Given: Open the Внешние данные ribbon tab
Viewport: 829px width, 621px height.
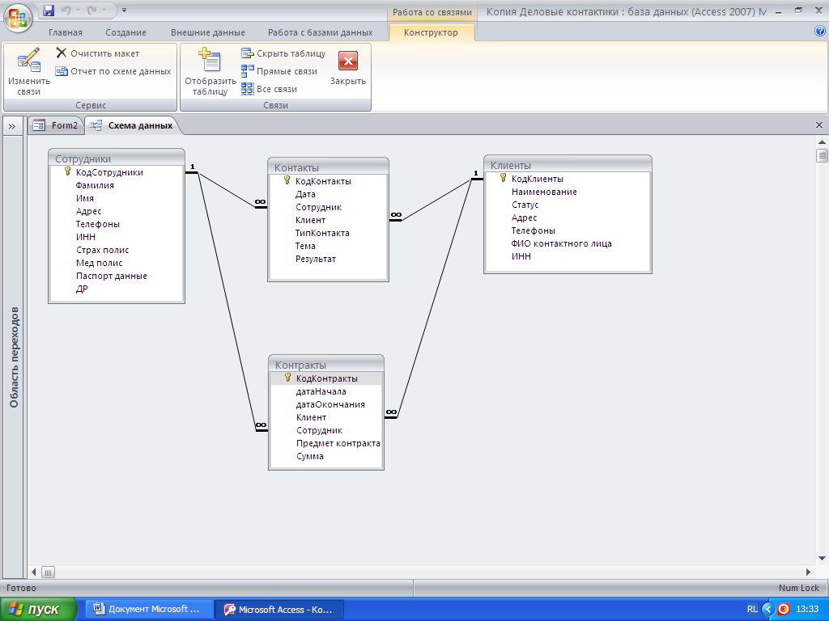Looking at the screenshot, I should coord(207,32).
